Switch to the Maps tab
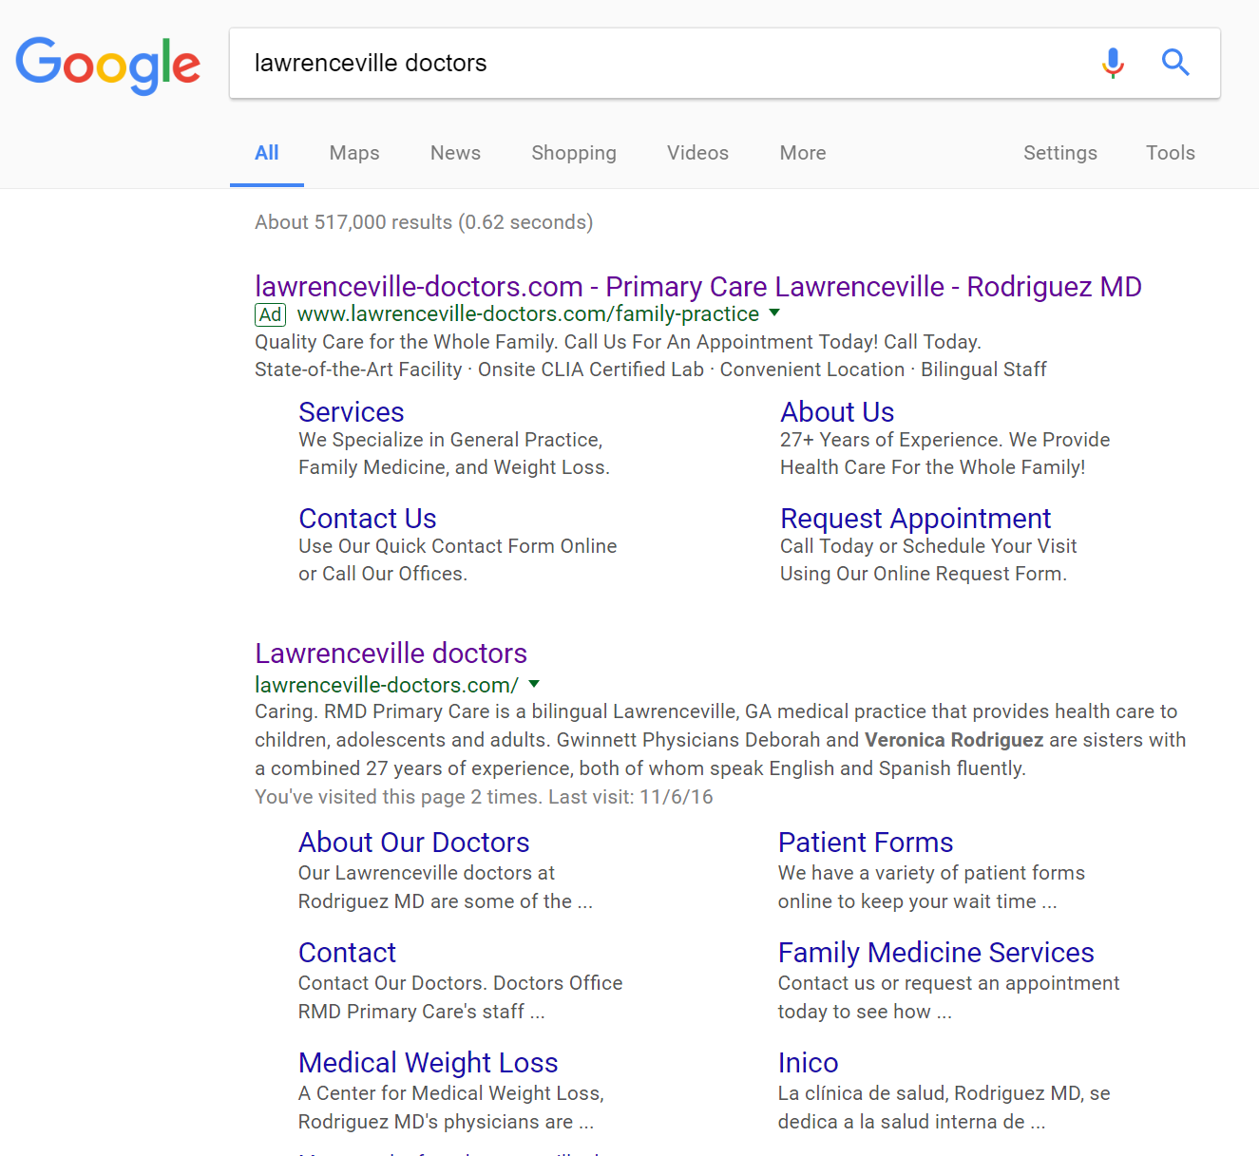 tap(354, 153)
